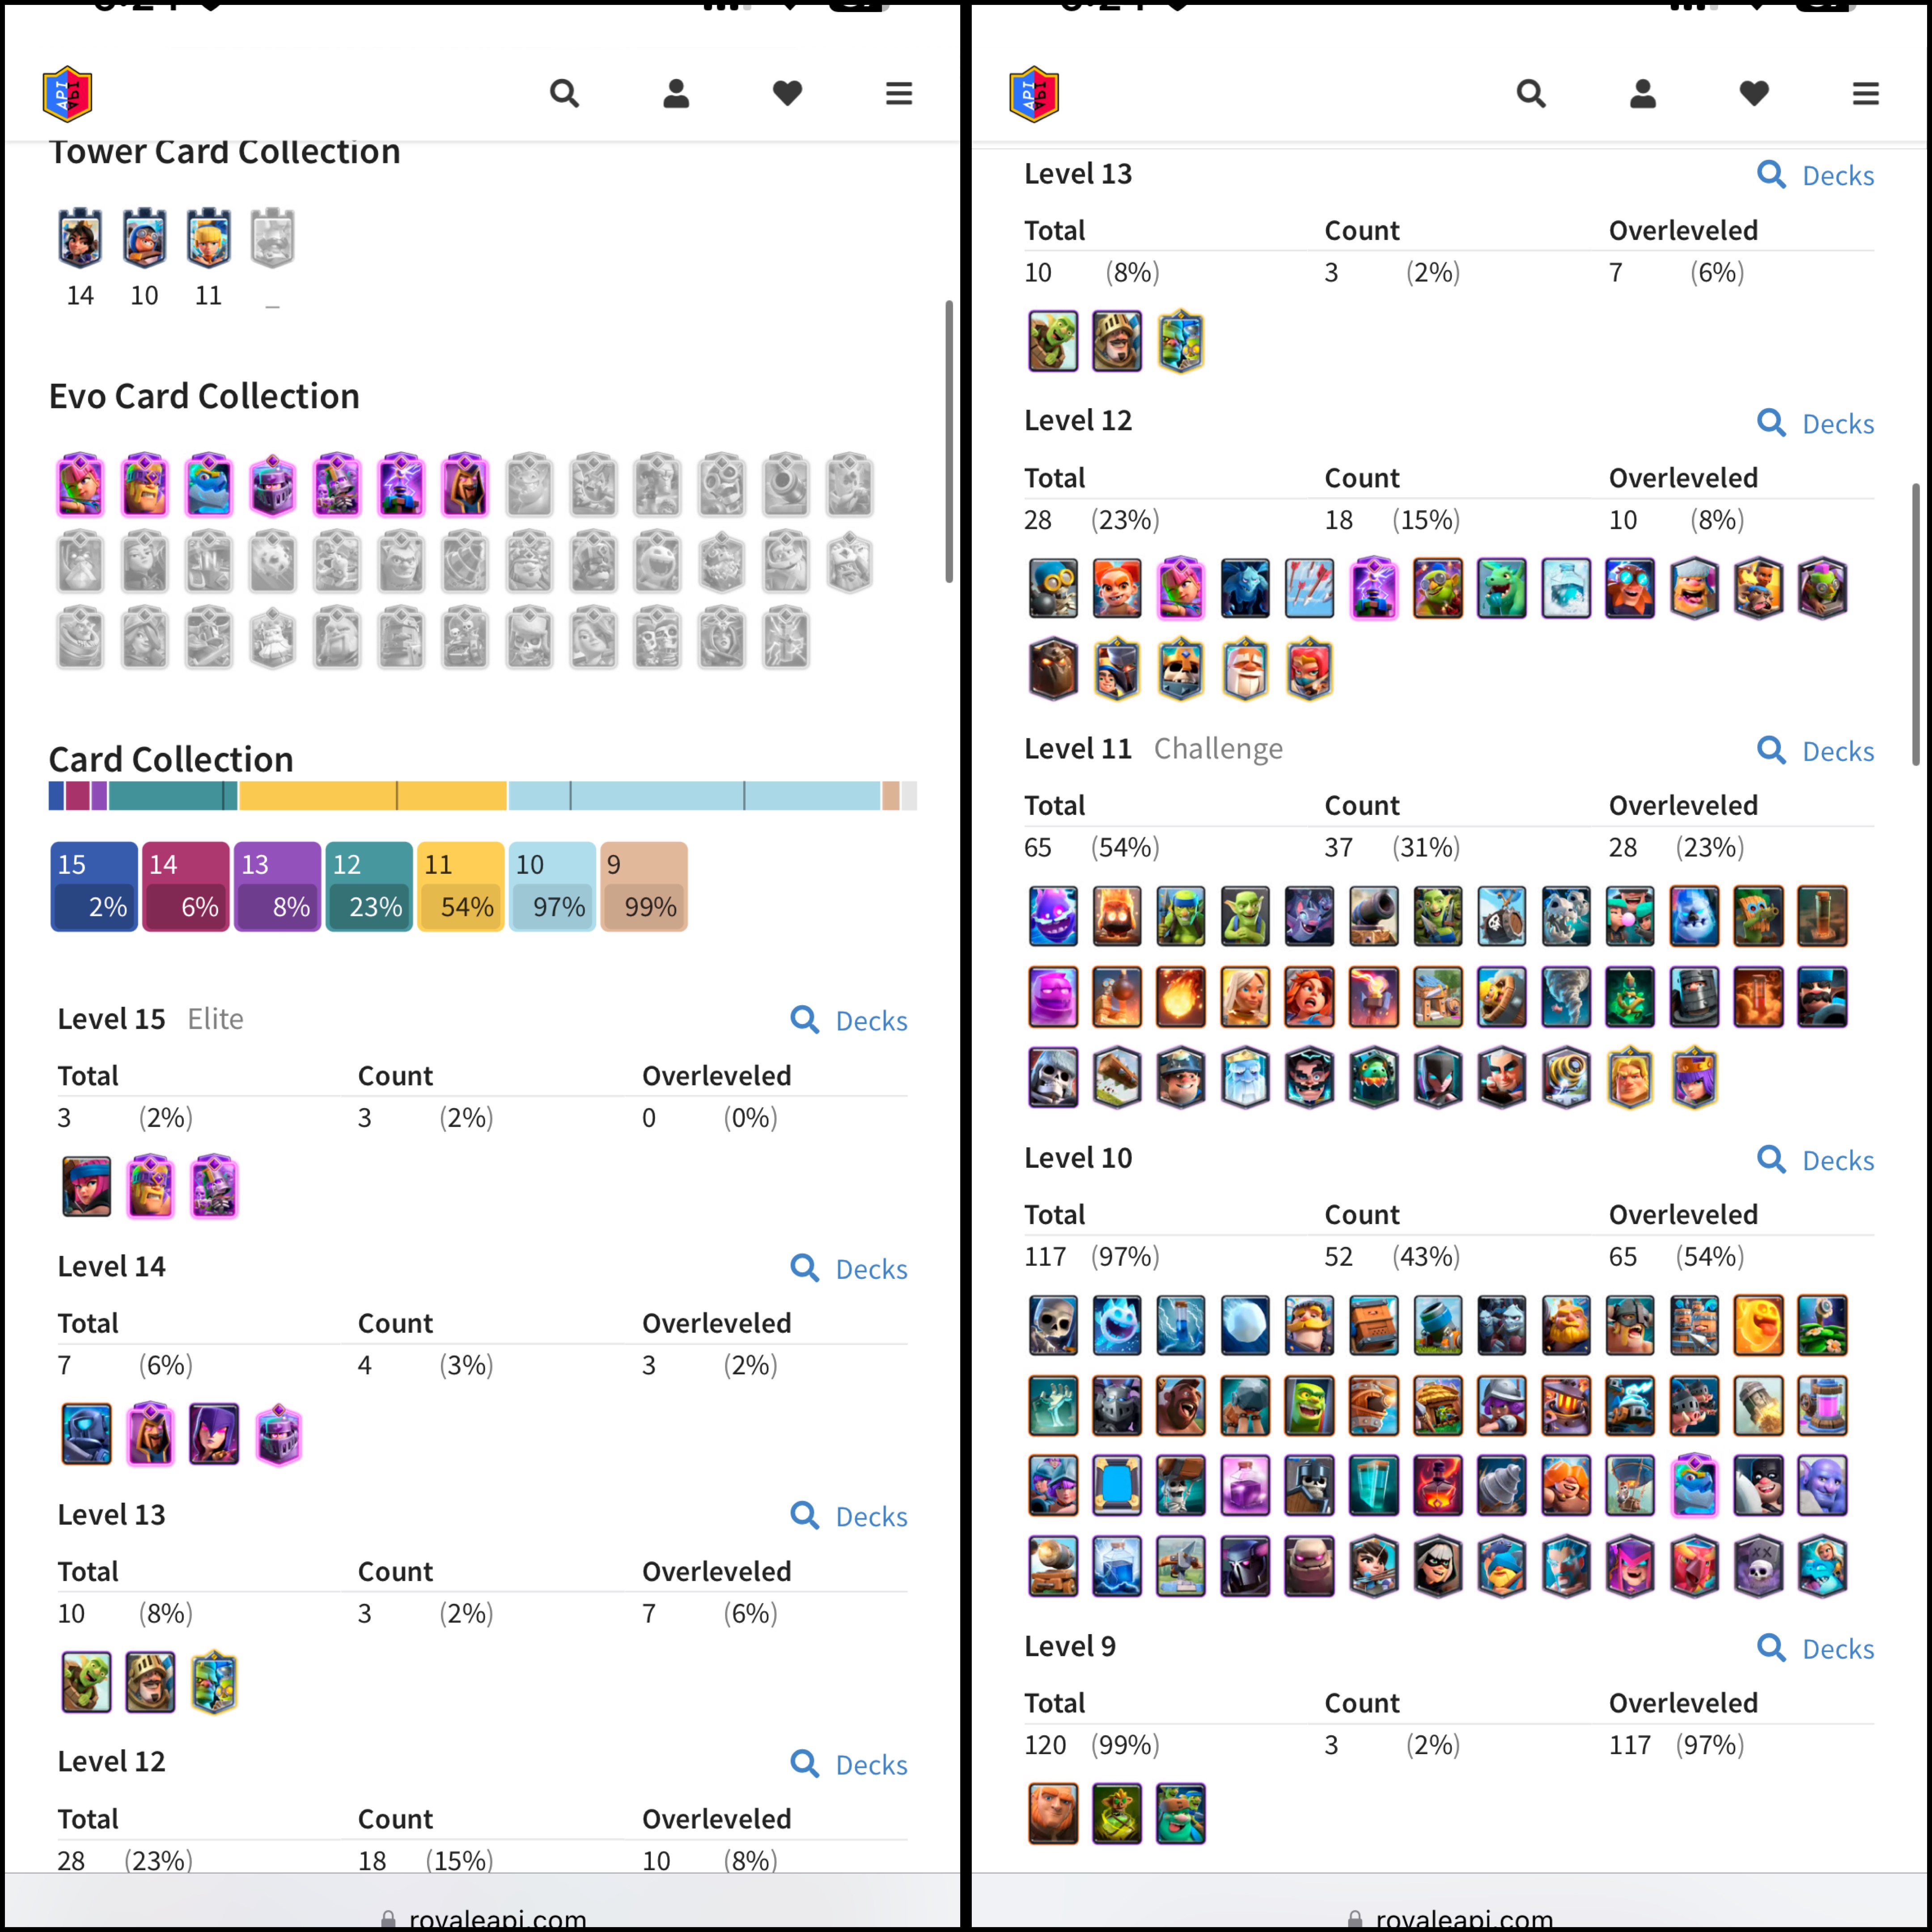Click the Level 11 tile showing 54%

click(x=461, y=887)
